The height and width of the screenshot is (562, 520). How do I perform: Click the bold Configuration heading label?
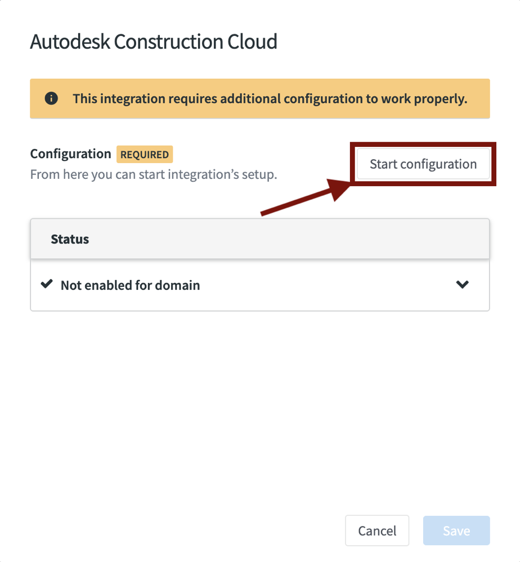pyautogui.click(x=70, y=154)
